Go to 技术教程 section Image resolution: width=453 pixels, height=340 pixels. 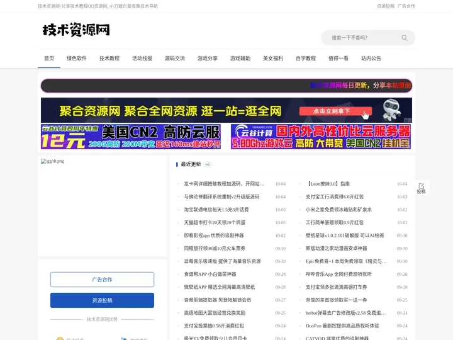click(109, 59)
